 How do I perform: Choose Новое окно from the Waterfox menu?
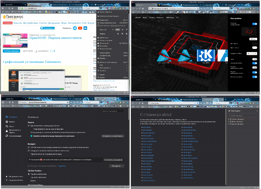click(x=112, y=20)
